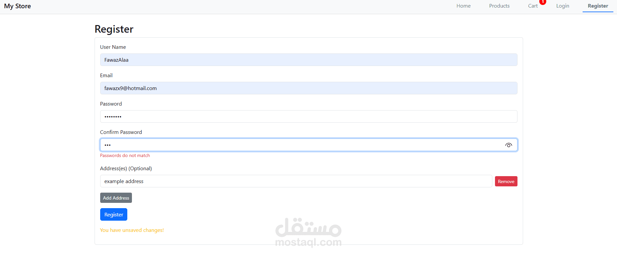Click the red cart item count badge
The width and height of the screenshot is (617, 253).
(543, 2)
